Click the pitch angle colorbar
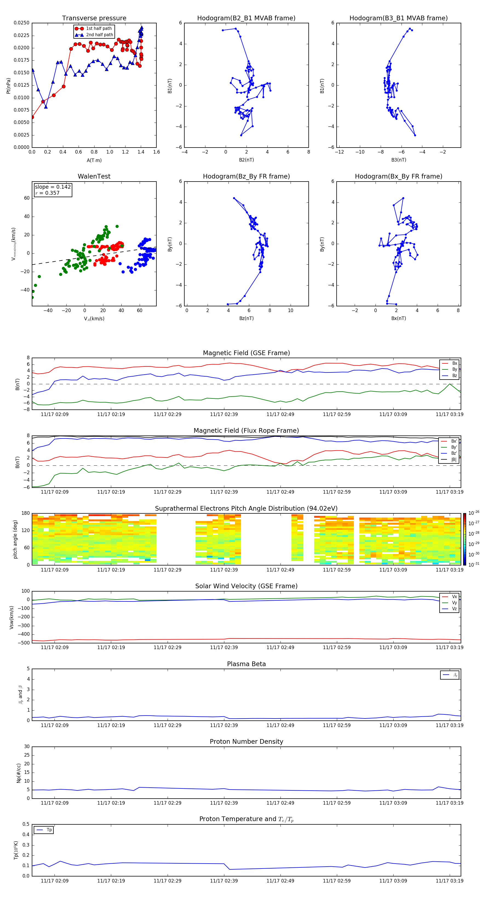Screen dimensions: 493x905 tap(465, 539)
